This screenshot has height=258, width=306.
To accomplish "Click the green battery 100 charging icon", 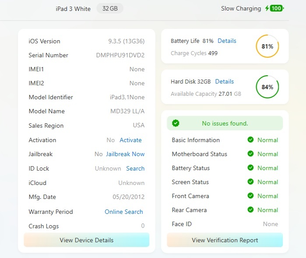I will pos(277,8).
